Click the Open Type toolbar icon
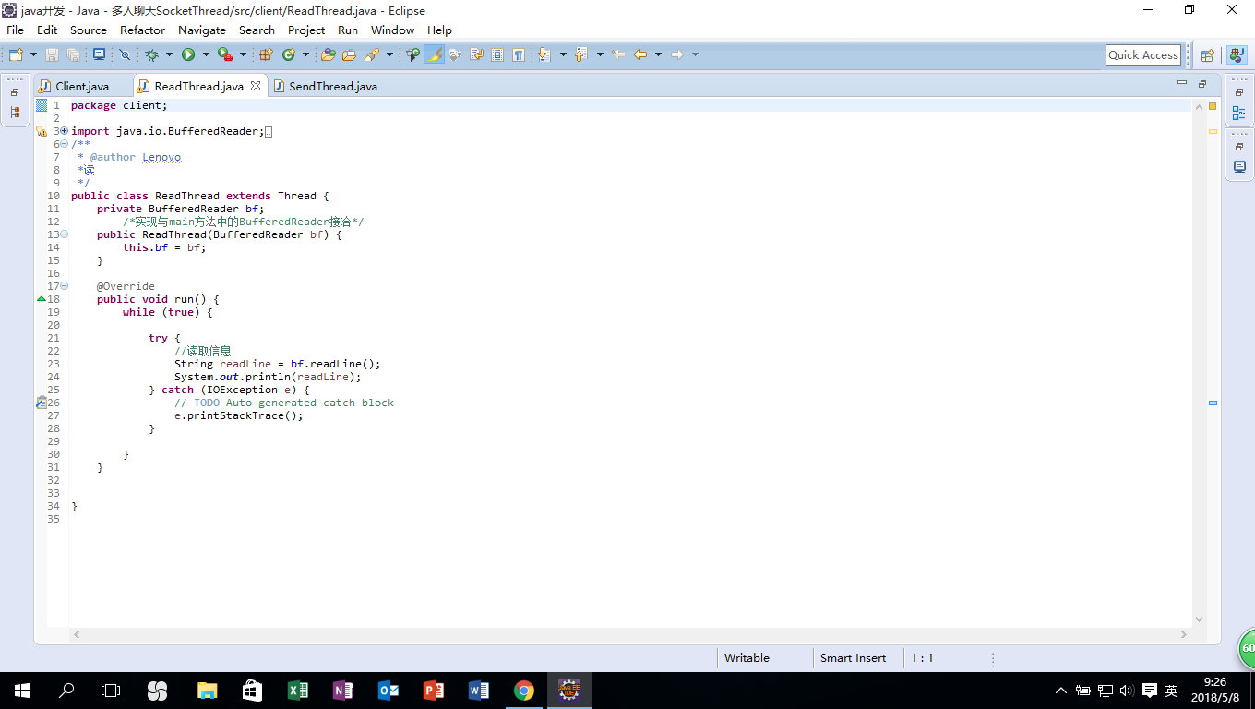 pos(328,55)
